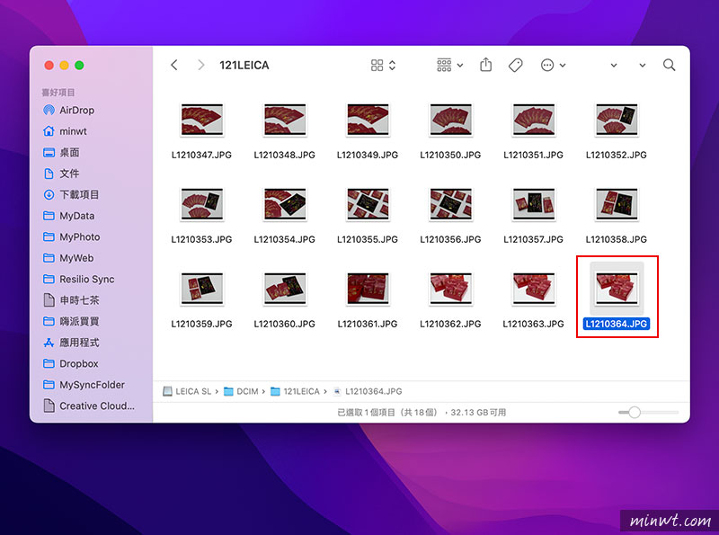Click the L1210362.JPG filename label

pos(451,324)
